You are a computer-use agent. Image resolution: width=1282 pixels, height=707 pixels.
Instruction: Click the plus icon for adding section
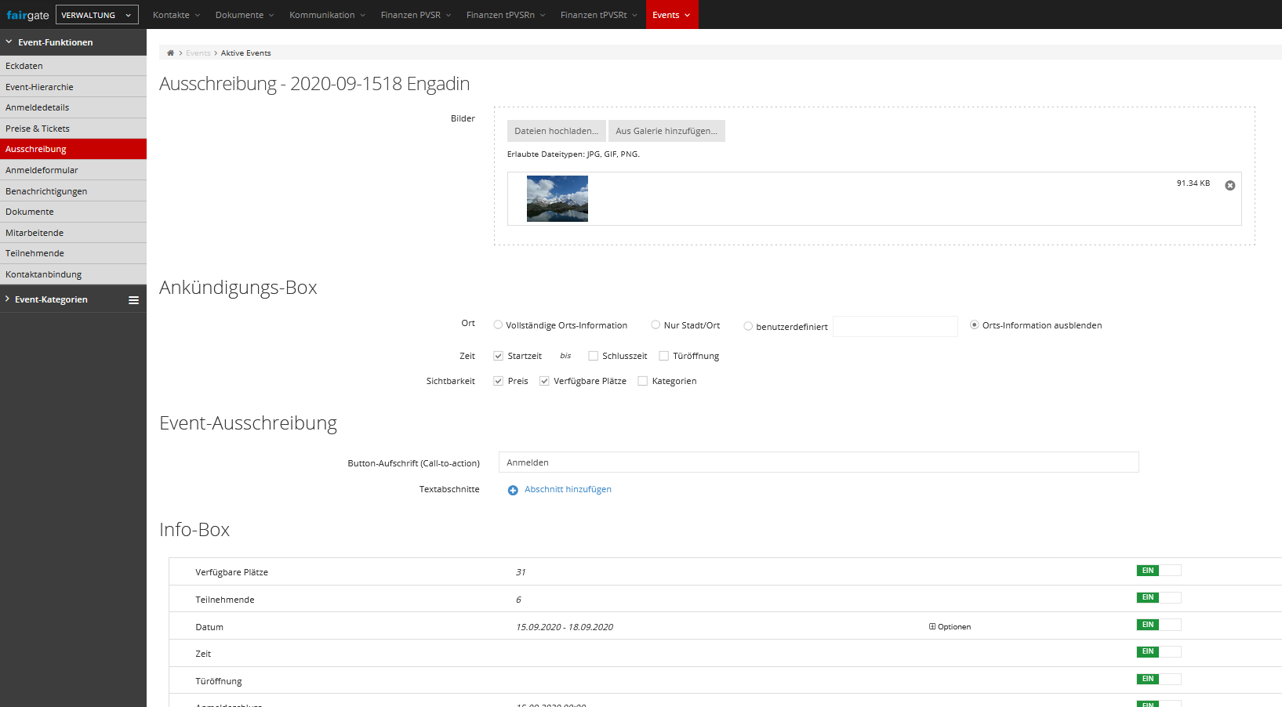point(513,490)
